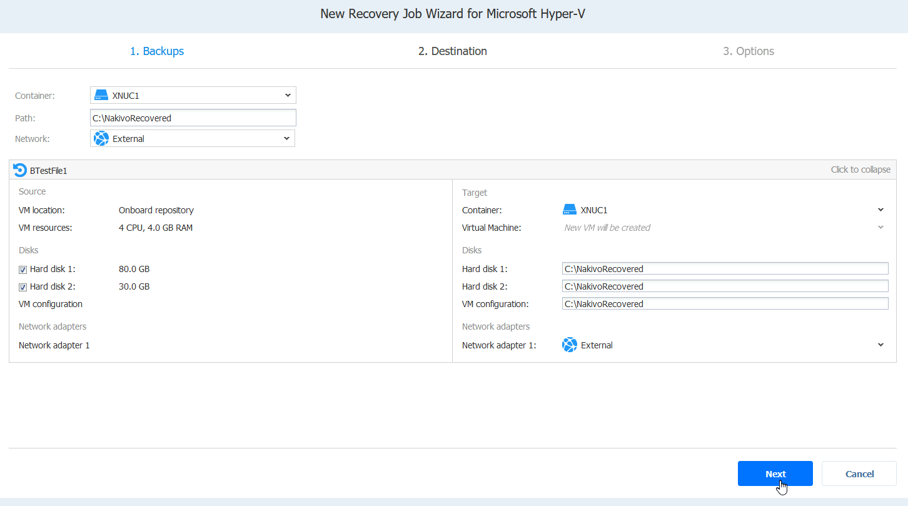Viewport: 908px width, 506px height.
Task: Click the 'Onboard repository' VM location value
Action: coord(156,210)
